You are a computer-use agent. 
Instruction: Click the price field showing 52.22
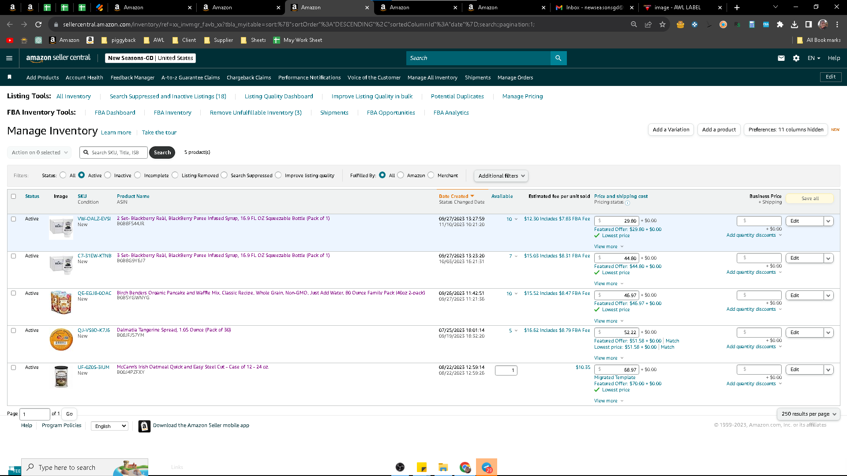coord(616,333)
